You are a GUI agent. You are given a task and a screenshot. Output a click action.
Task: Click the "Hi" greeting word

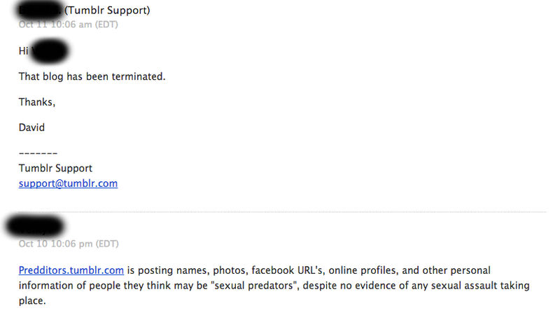tap(24, 51)
